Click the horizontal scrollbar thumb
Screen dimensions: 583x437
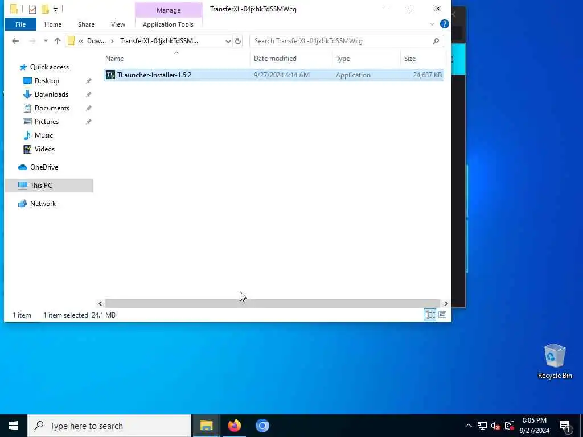(273, 304)
